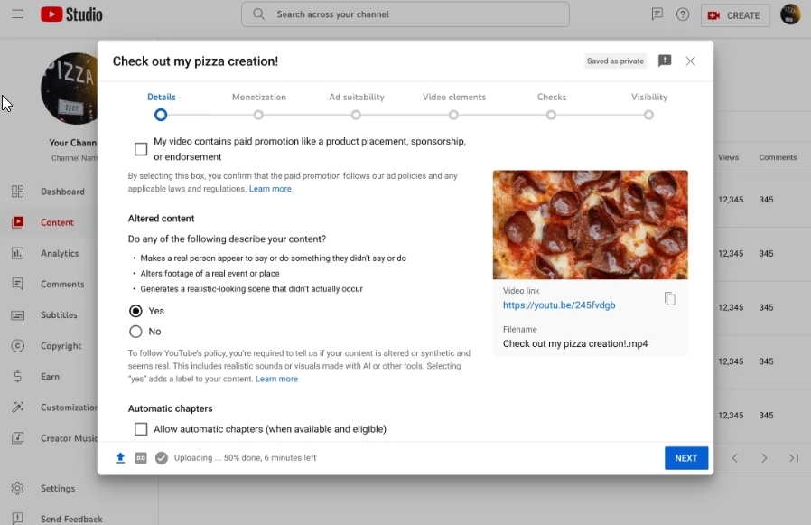Select the Yes radio button for altered content
The width and height of the screenshot is (811, 525).
[136, 311]
